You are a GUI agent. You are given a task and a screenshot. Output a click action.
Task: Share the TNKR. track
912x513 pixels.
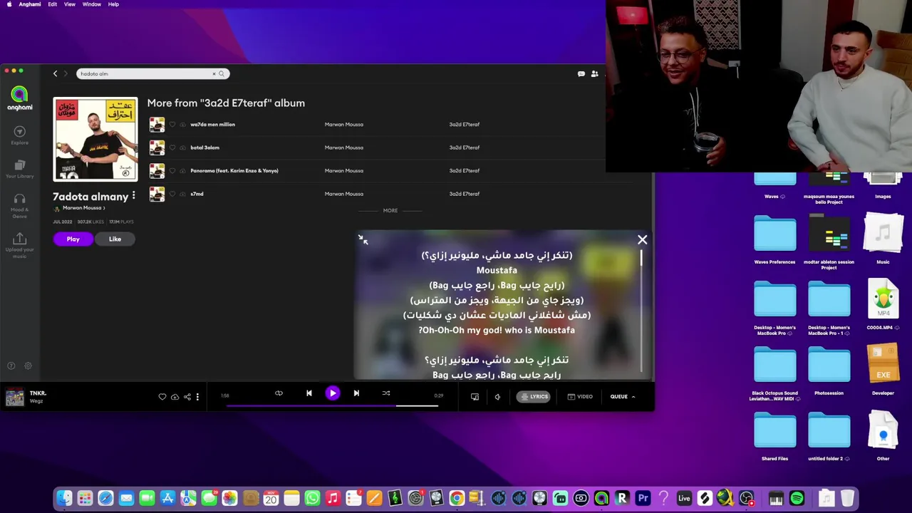point(187,397)
